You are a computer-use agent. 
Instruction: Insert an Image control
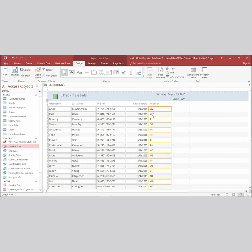(x=138, y=72)
